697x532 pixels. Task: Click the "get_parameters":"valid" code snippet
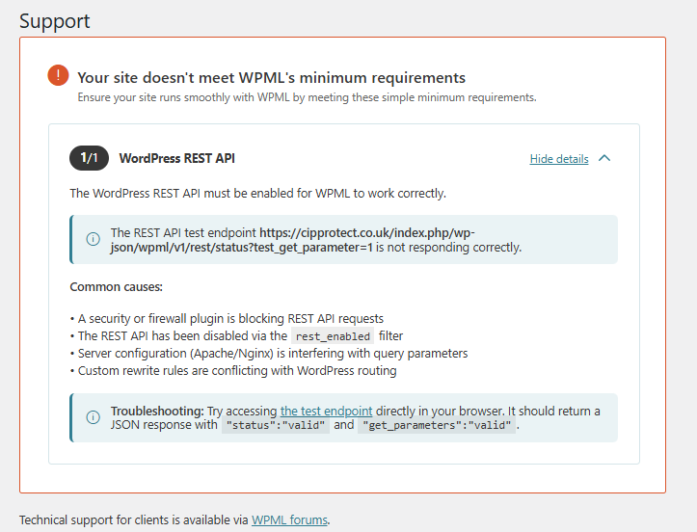pos(437,425)
